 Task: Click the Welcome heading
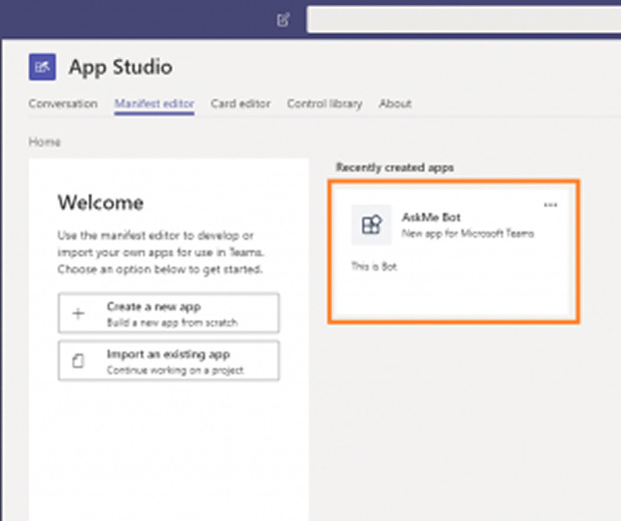click(x=101, y=203)
